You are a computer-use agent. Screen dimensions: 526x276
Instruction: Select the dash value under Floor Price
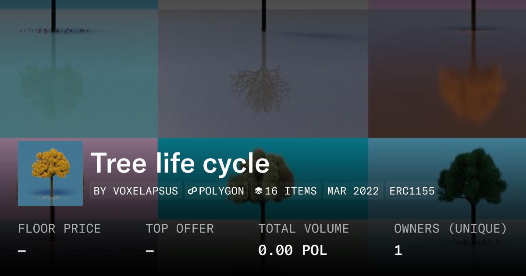(22, 251)
